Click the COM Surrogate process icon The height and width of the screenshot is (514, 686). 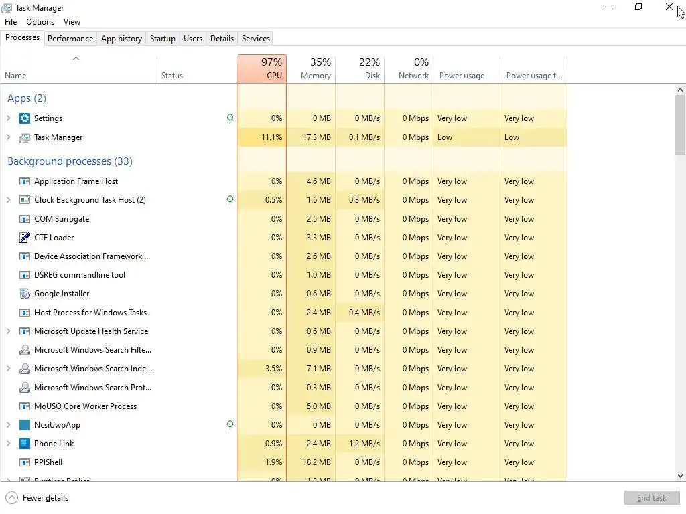coord(25,219)
